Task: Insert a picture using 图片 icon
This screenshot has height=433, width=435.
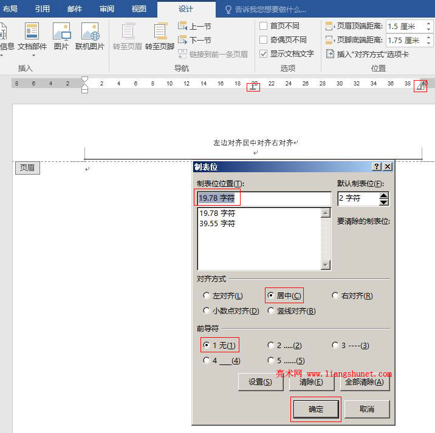Action: click(61, 31)
